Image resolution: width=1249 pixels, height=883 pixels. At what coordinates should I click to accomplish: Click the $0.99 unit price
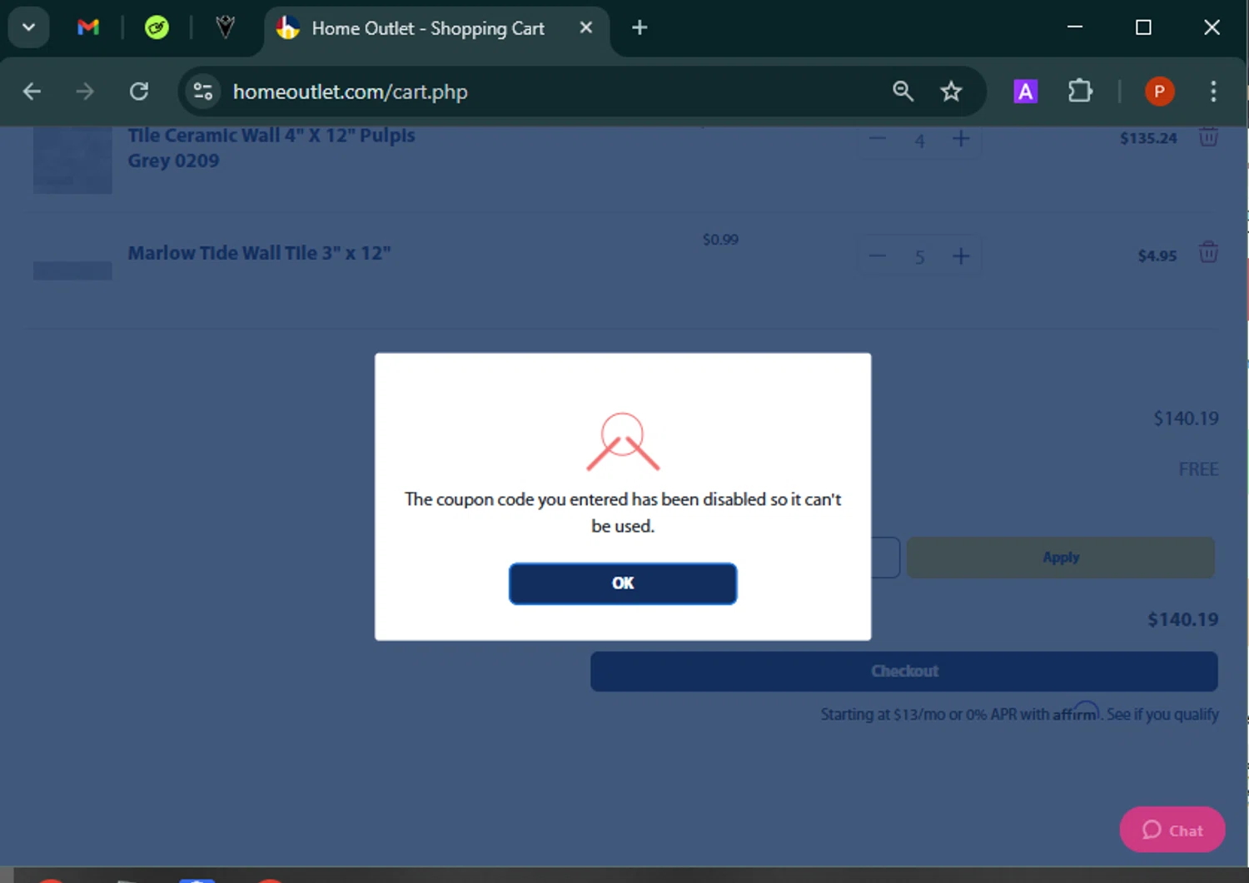[x=720, y=240]
